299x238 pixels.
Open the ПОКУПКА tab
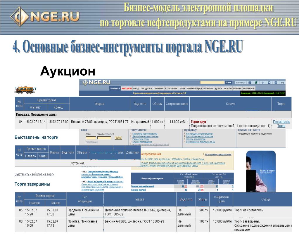pos(158,88)
